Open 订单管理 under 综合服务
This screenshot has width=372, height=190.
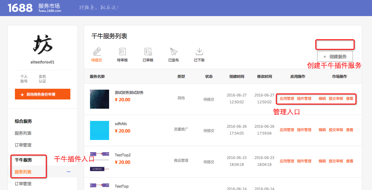(x=23, y=145)
